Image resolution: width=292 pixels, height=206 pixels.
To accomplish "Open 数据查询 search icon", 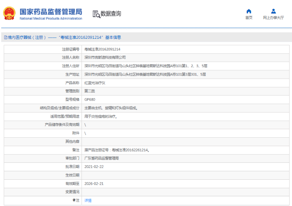I will [97, 14].
